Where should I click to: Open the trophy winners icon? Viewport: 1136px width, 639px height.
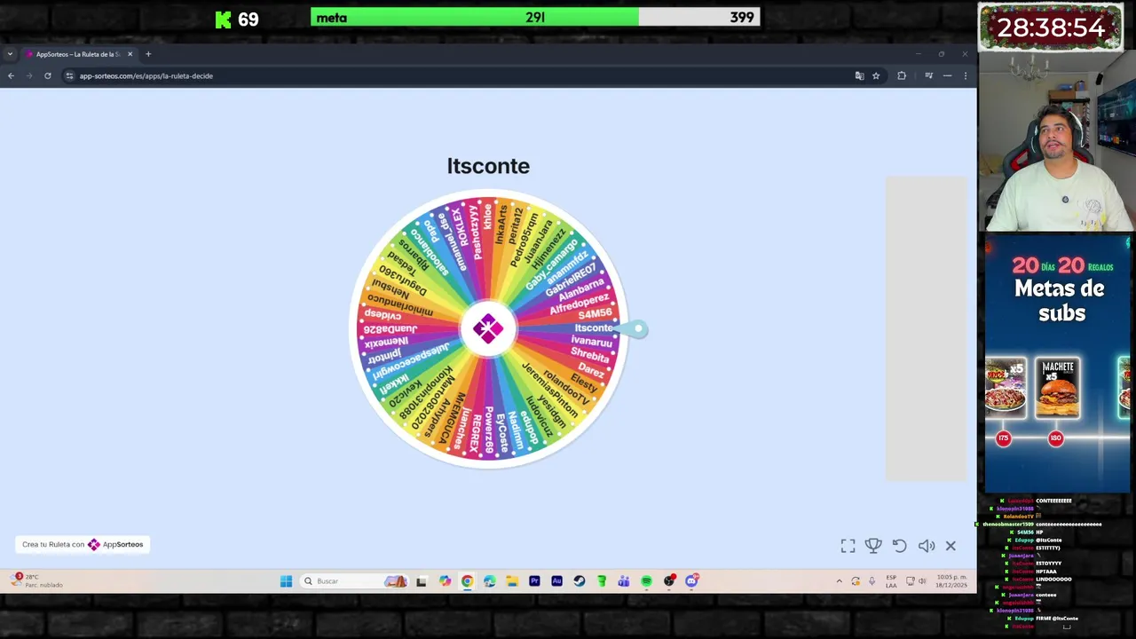[x=873, y=546]
